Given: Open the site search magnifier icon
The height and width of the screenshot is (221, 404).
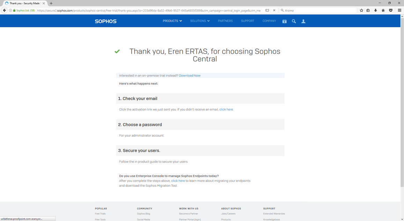Looking at the screenshot, I should click(x=294, y=21).
